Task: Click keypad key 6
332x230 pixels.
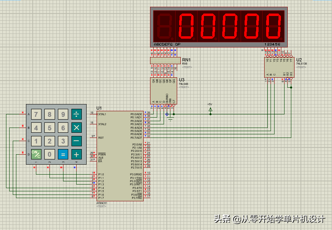Action: pos(63,128)
